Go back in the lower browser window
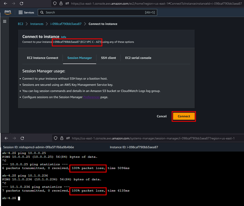This screenshot has height=206, width=244. pos(6,138)
